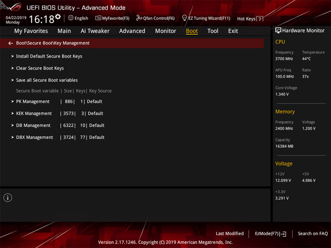This screenshot has width=331, height=248.
Task: Go to the Advanced tab
Action: pyautogui.click(x=132, y=31)
